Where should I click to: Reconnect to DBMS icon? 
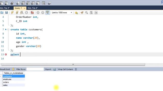pyautogui.click(x=49, y=3)
